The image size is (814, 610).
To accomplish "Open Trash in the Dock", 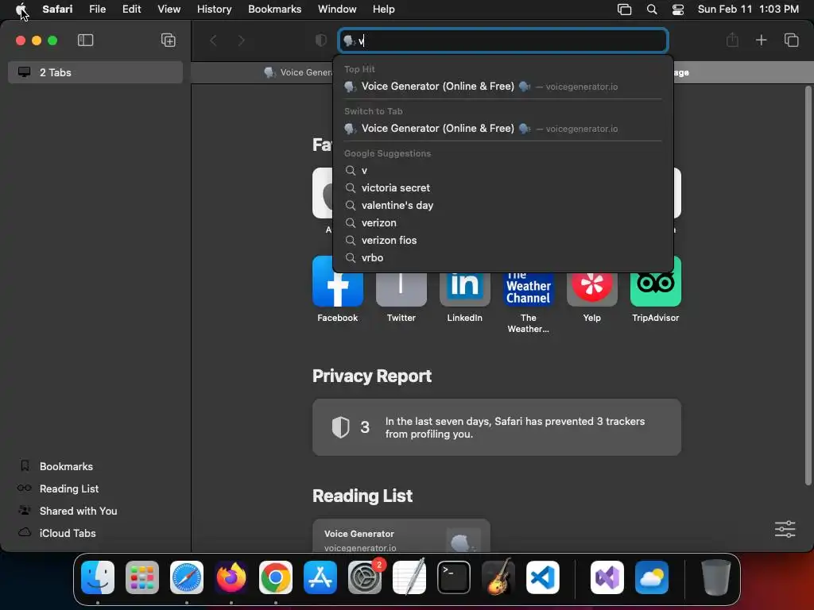I will [716, 577].
